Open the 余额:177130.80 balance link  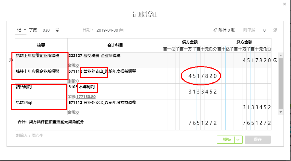pyautogui.click(x=82, y=97)
